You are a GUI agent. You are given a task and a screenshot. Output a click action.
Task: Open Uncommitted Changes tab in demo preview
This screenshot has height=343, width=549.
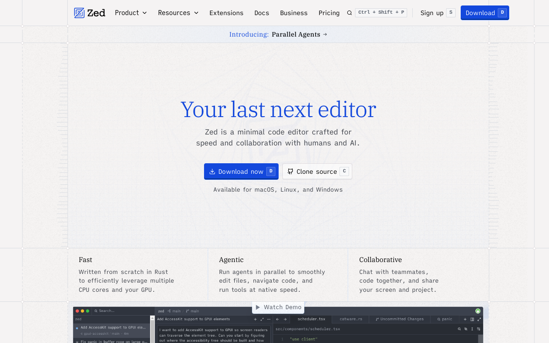[x=400, y=319]
